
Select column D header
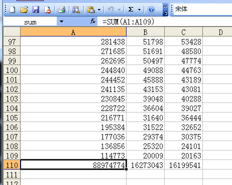(217, 32)
